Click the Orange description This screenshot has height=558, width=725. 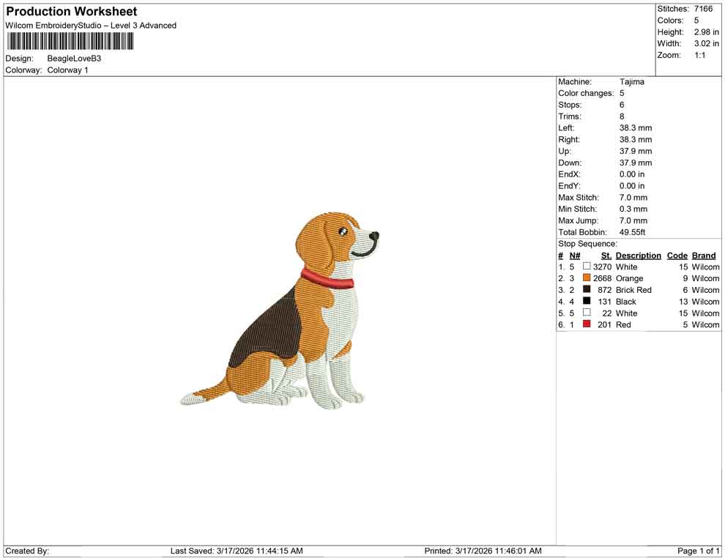pyautogui.click(x=629, y=278)
